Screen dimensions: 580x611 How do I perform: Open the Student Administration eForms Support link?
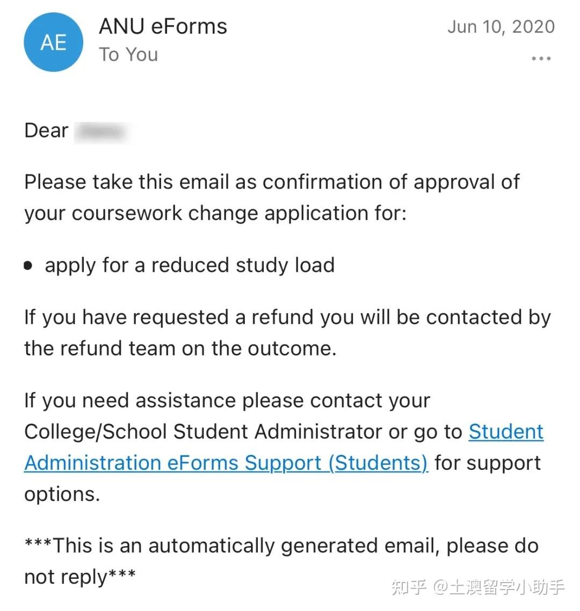[226, 463]
